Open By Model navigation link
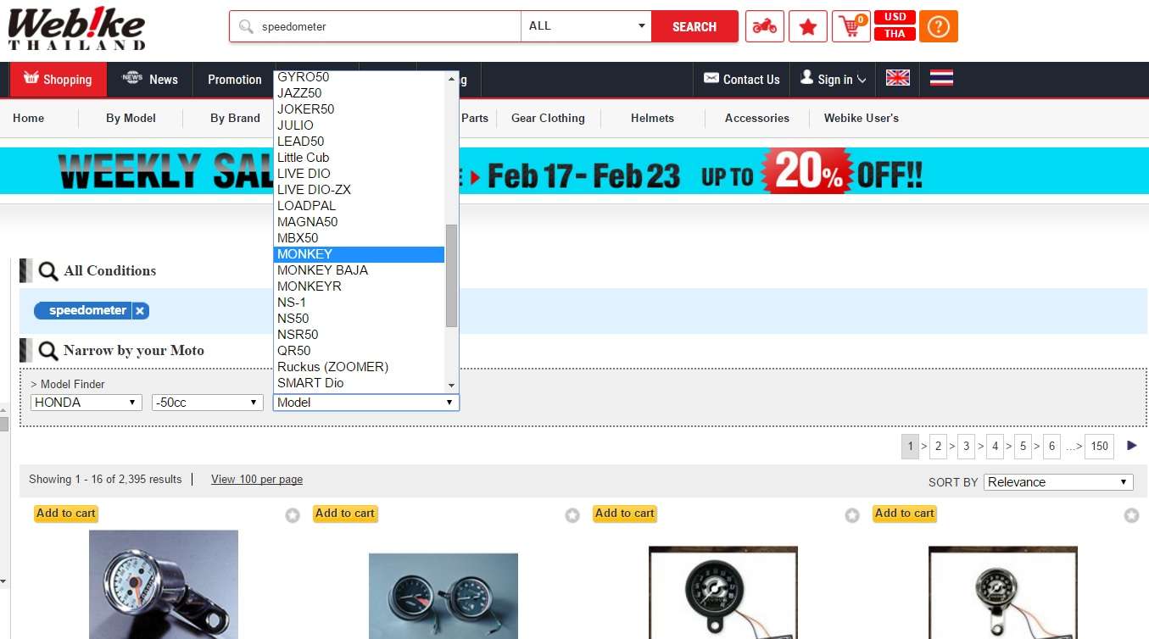Viewport: 1149px width, 639px height. coord(131,118)
